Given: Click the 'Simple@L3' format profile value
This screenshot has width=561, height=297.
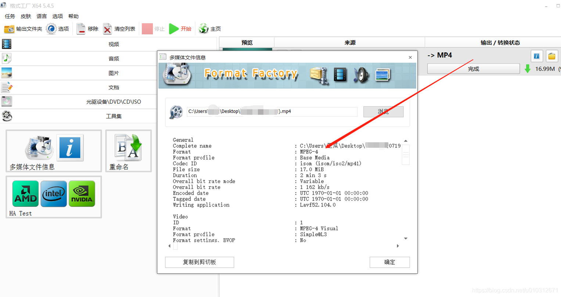Looking at the screenshot, I should pyautogui.click(x=313, y=234).
